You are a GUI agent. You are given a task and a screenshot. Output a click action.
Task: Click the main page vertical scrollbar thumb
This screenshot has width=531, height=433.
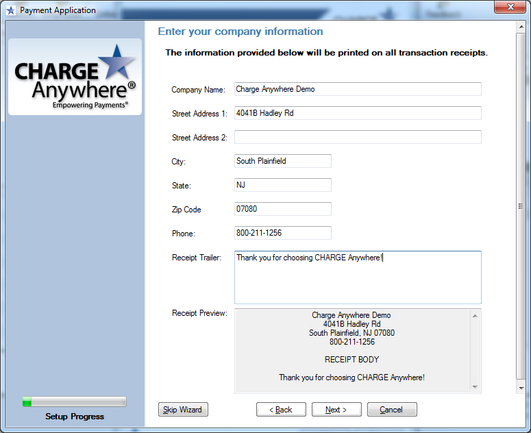[521, 206]
